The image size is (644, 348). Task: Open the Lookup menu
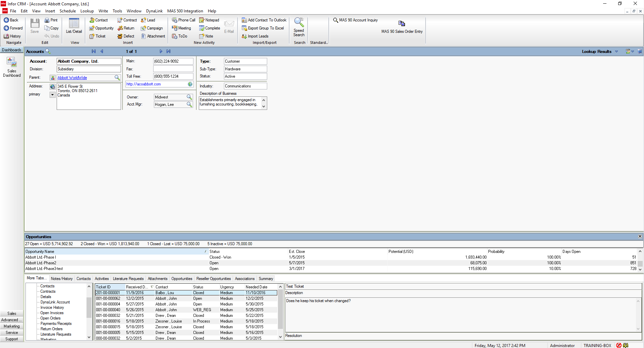point(87,11)
